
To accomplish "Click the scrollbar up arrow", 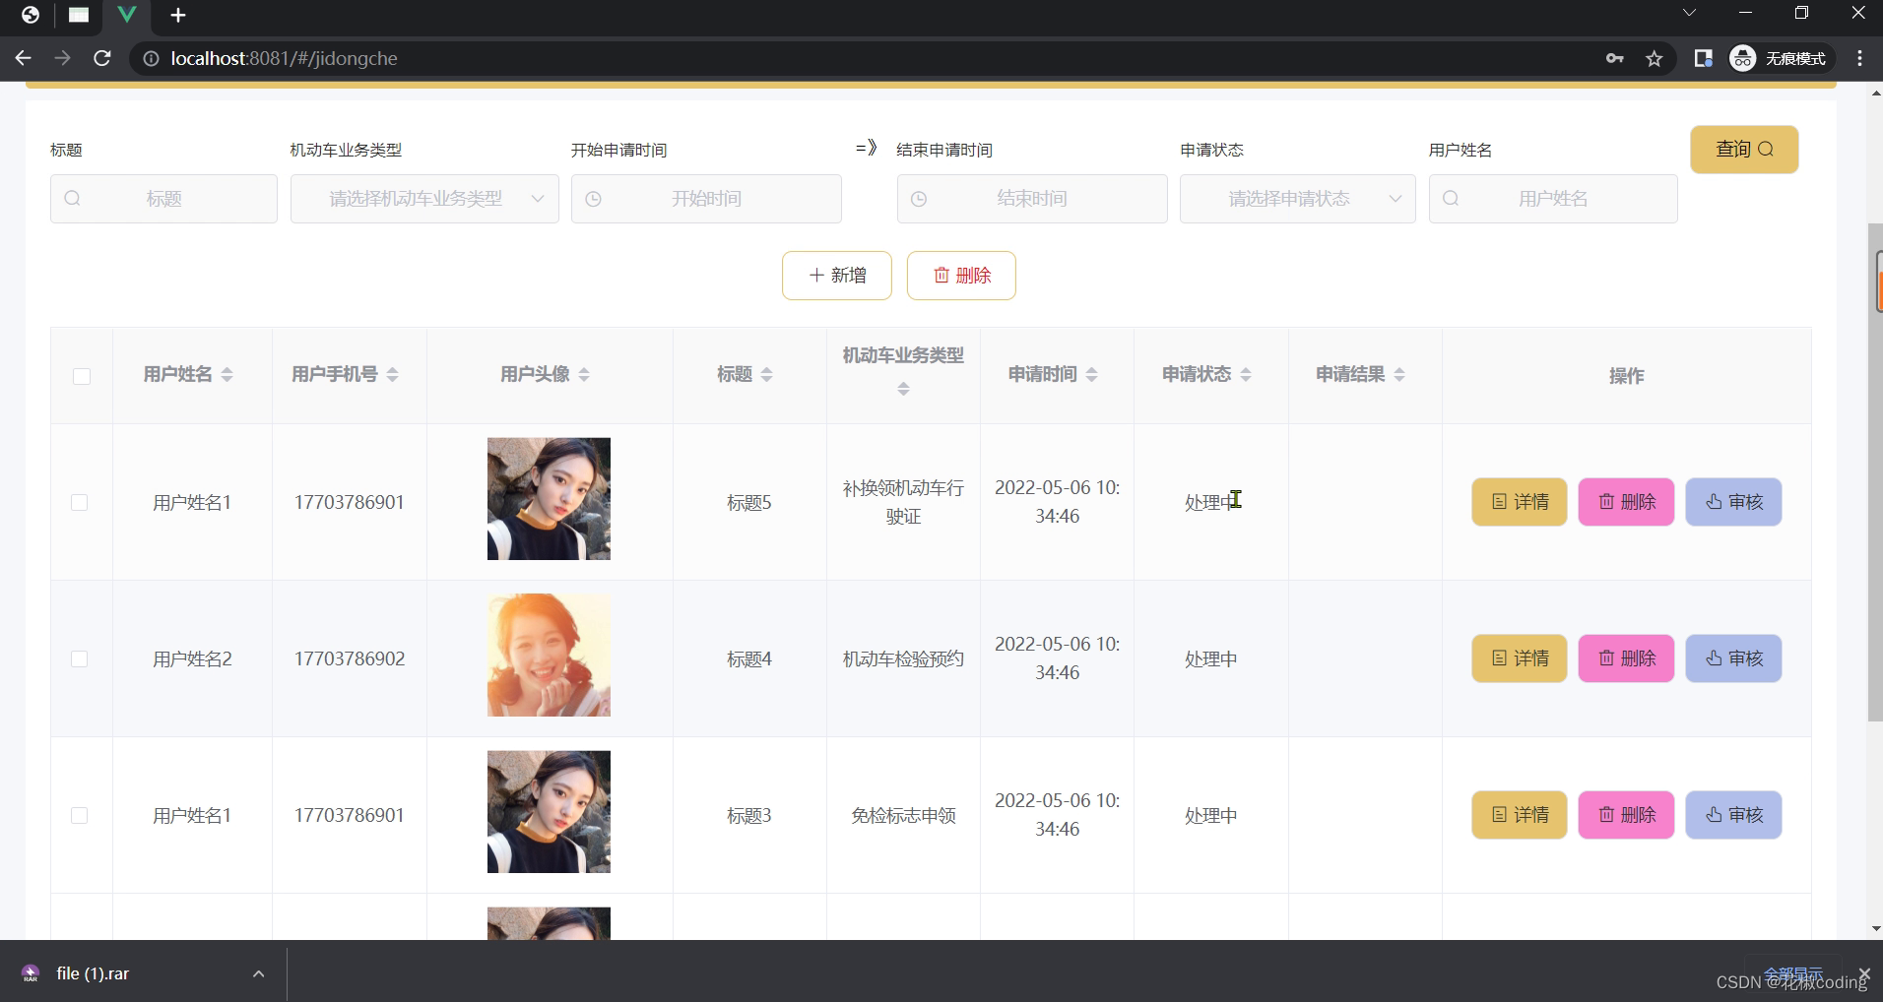I will tap(1875, 93).
